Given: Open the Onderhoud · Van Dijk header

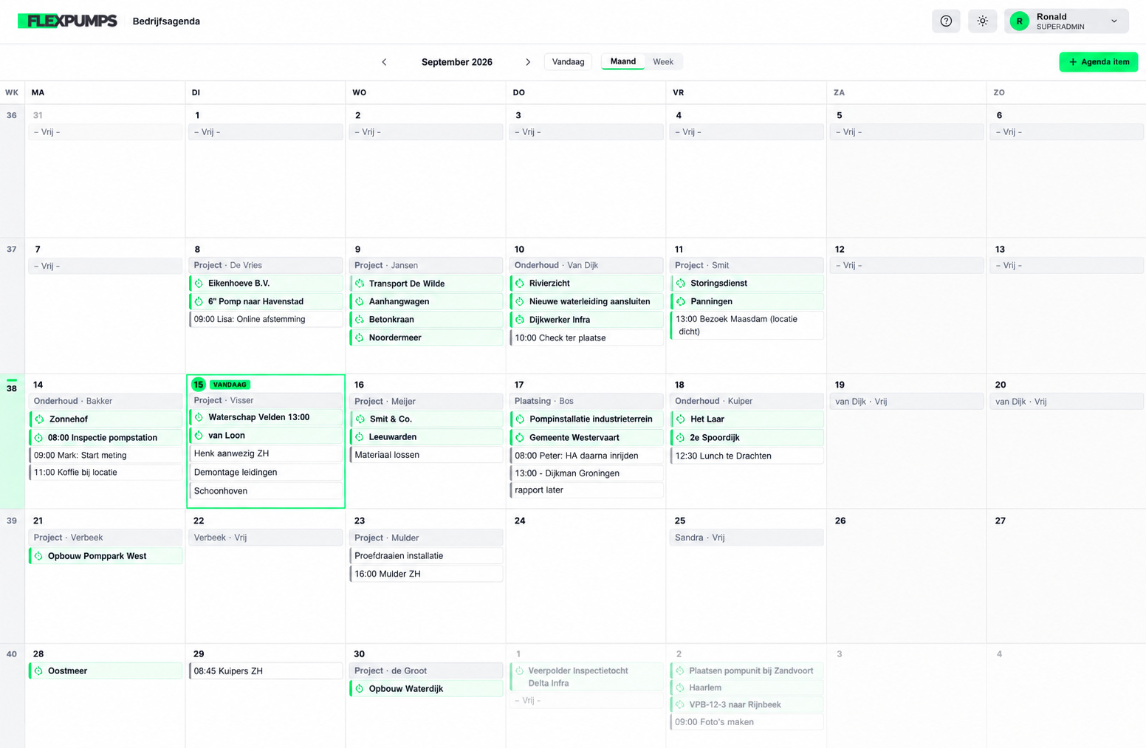Looking at the screenshot, I should coord(586,266).
